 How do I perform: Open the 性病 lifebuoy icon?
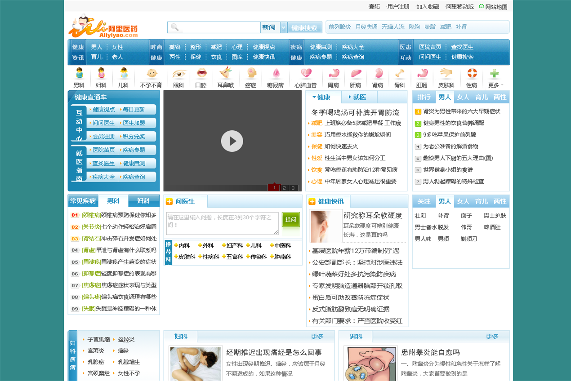[472, 73]
